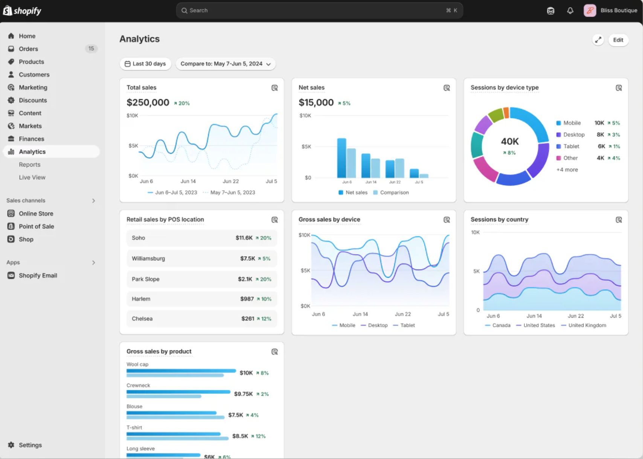Click the Shopify logo in the top bar
Viewport: 643px width, 459px height.
point(22,11)
